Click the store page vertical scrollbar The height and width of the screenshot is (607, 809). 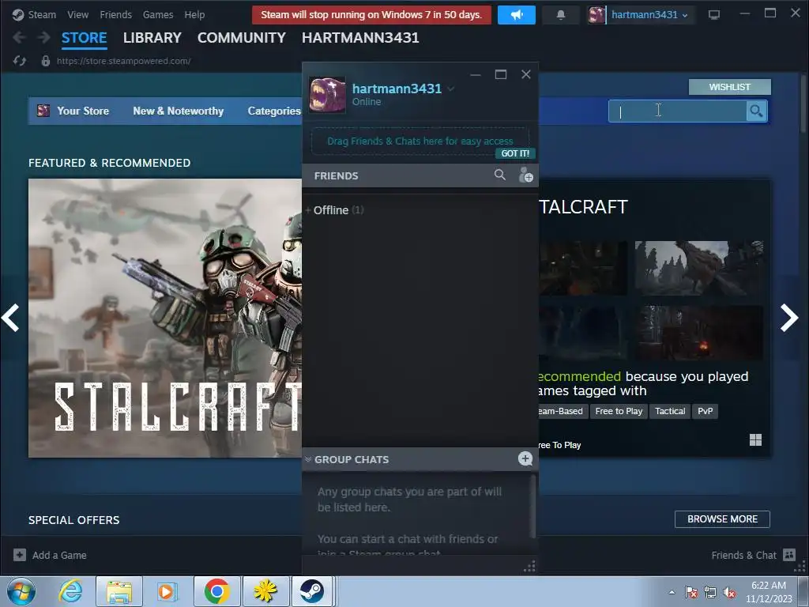[803, 104]
